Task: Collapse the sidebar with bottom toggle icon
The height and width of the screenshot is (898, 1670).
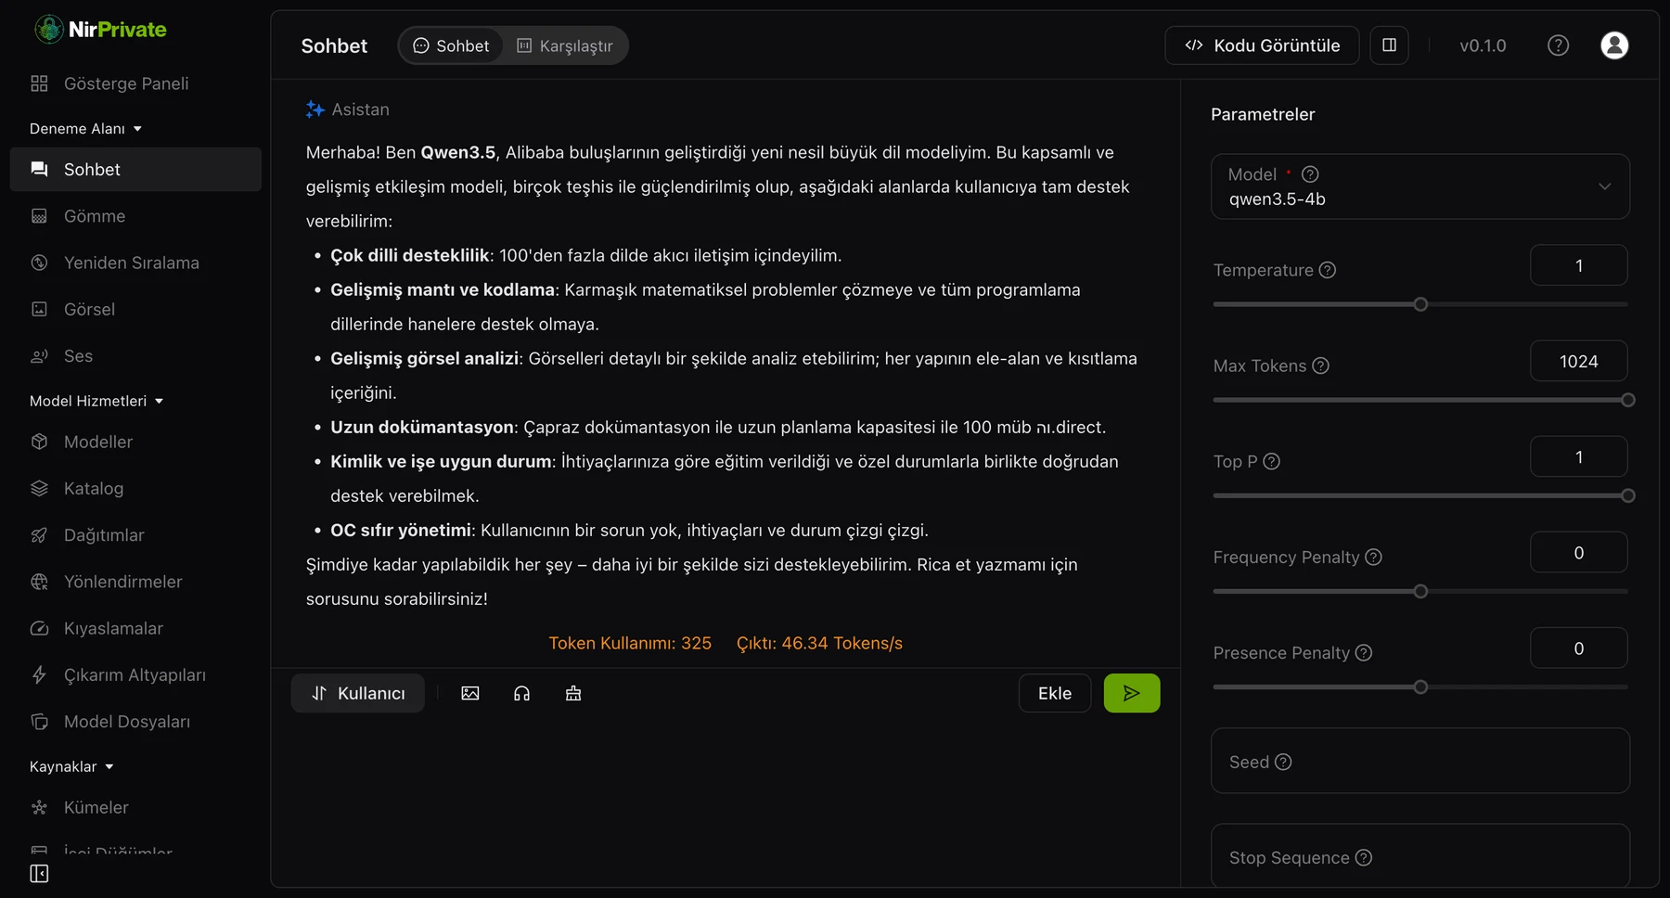Action: click(x=39, y=874)
